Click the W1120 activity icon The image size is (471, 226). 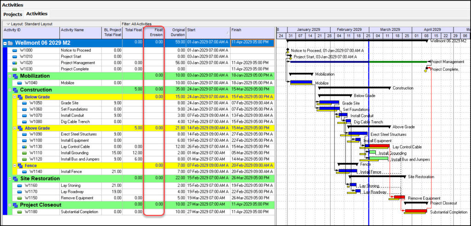(x=24, y=159)
